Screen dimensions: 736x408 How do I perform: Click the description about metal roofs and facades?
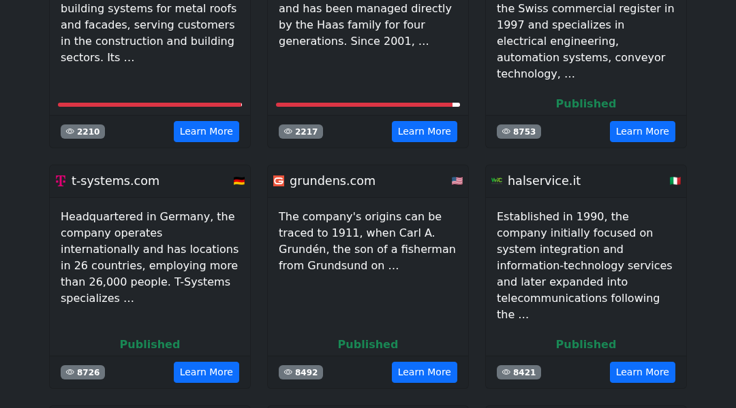point(150,33)
